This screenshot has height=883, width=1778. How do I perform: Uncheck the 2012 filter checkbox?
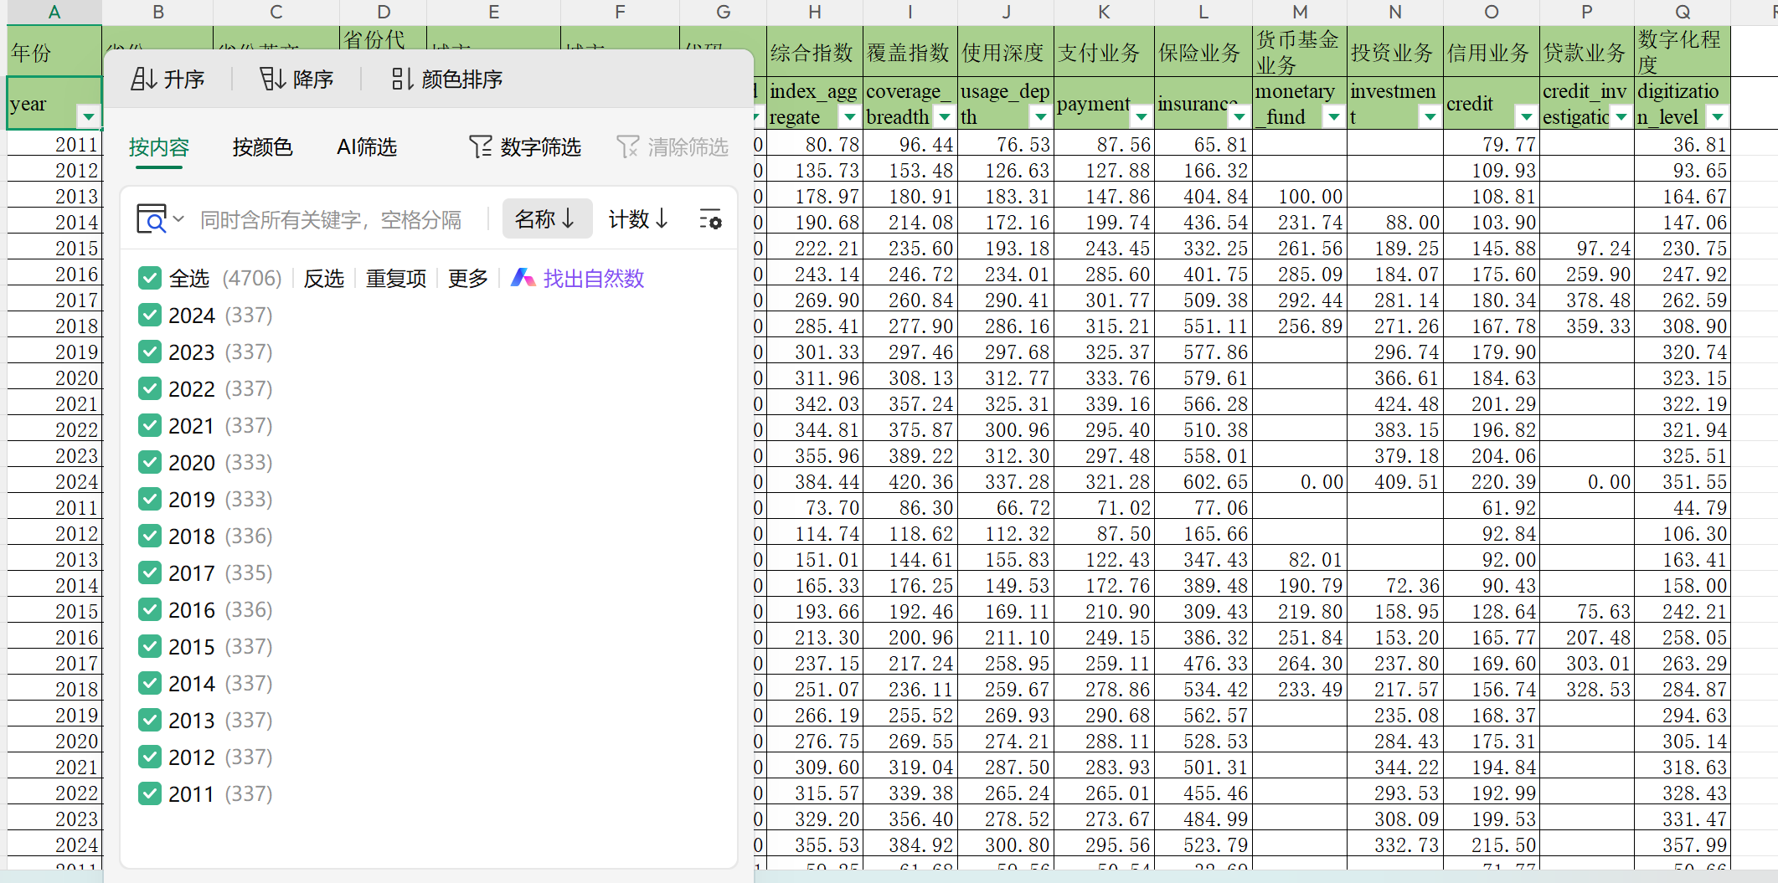pos(150,757)
